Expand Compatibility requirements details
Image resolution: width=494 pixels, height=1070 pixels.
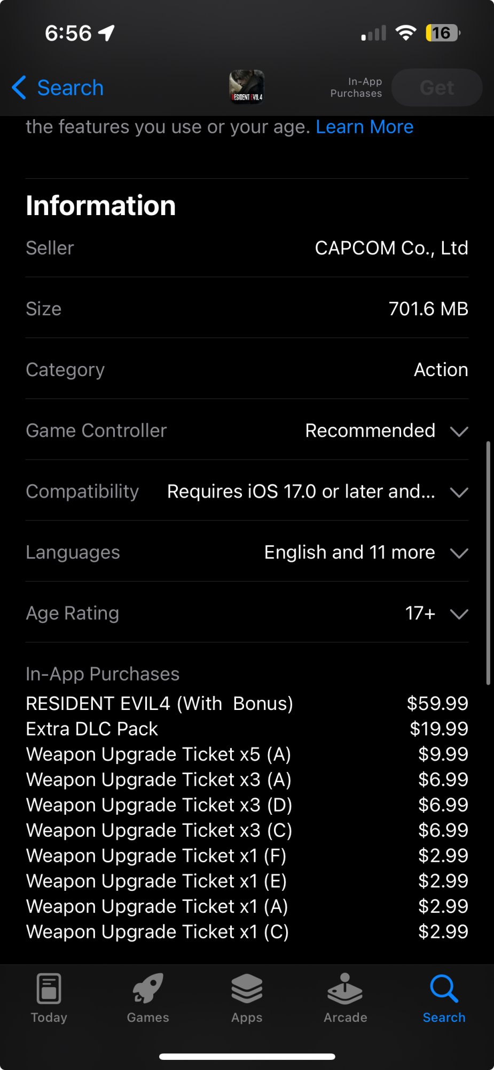tap(459, 492)
